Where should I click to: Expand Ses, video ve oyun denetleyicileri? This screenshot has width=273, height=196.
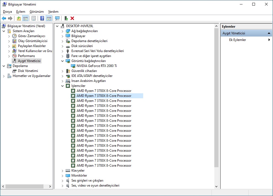point(62,186)
